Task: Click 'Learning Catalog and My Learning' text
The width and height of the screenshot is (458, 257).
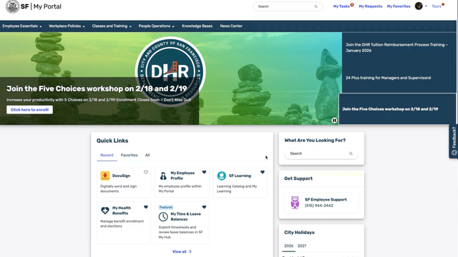Action: 237,188
